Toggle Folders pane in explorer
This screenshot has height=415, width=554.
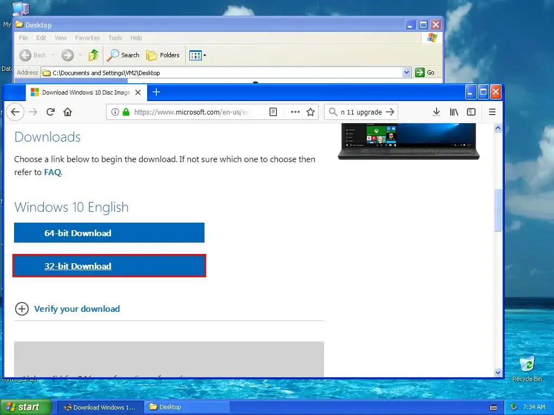(x=162, y=55)
